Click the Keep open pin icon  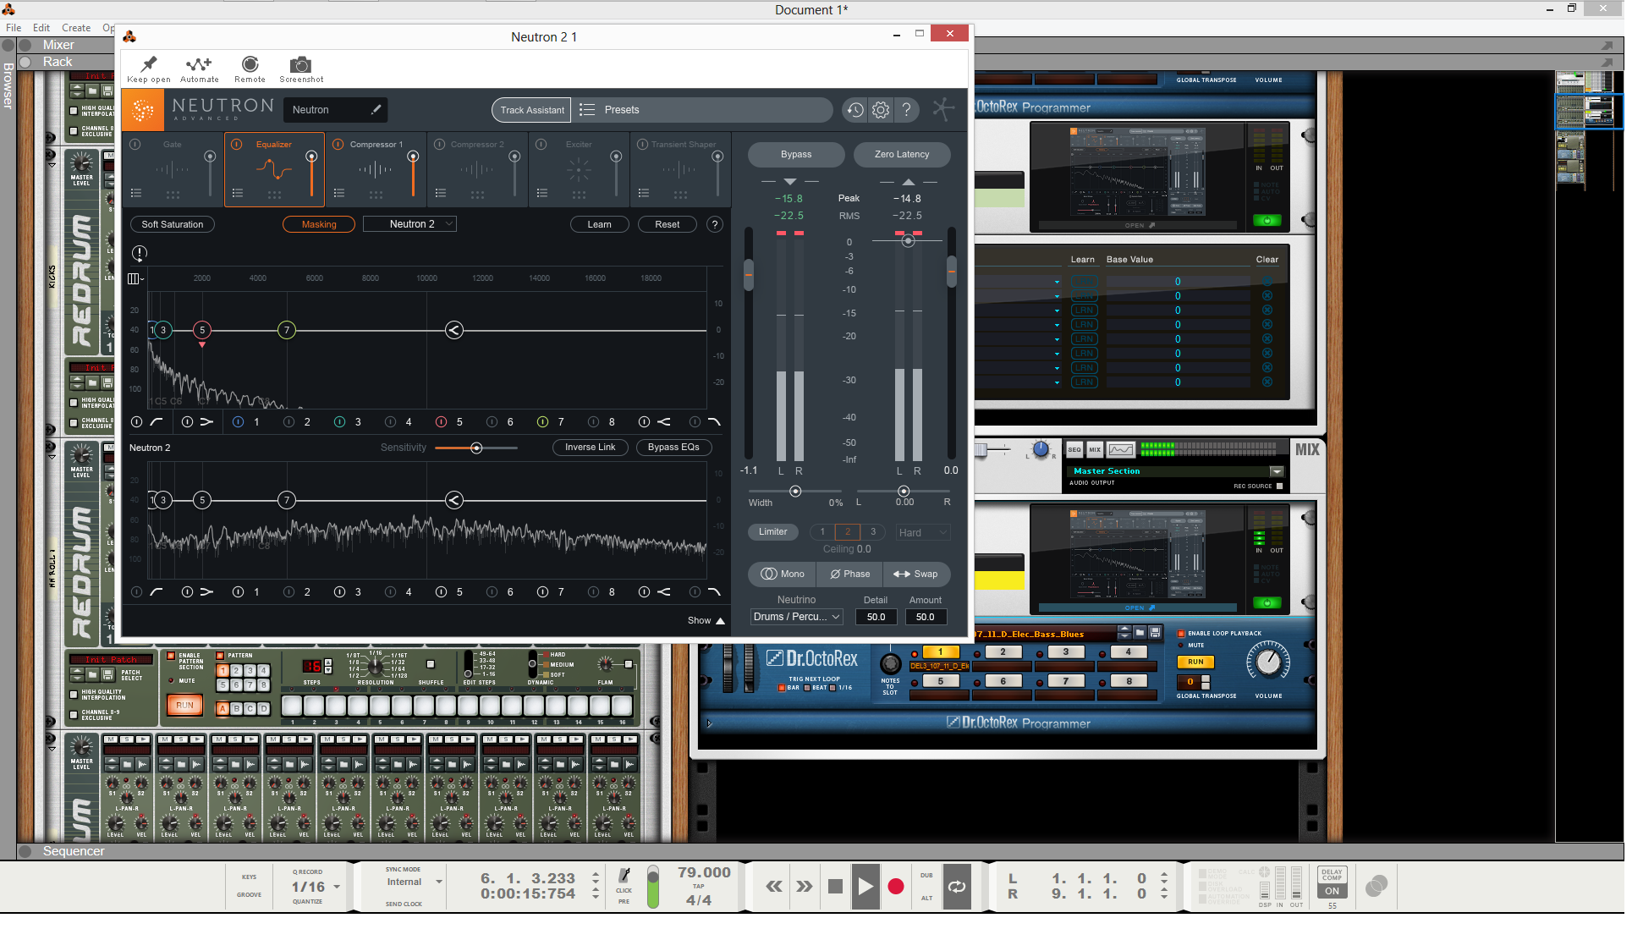(149, 64)
